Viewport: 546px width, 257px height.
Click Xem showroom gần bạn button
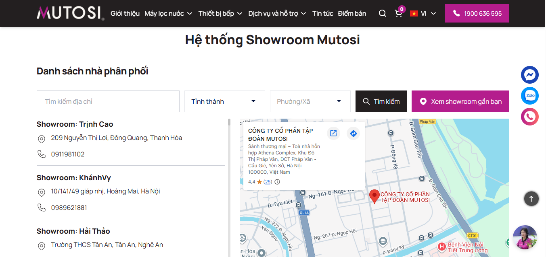[x=460, y=101]
